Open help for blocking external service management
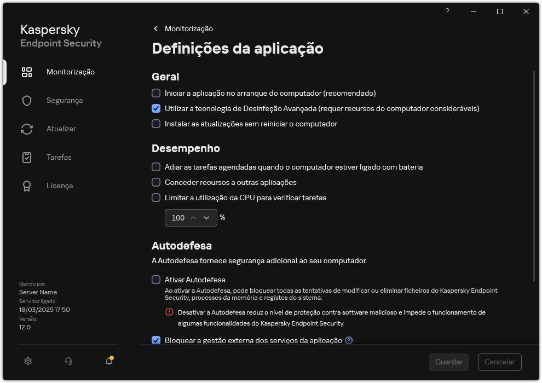The image size is (542, 383). click(349, 340)
